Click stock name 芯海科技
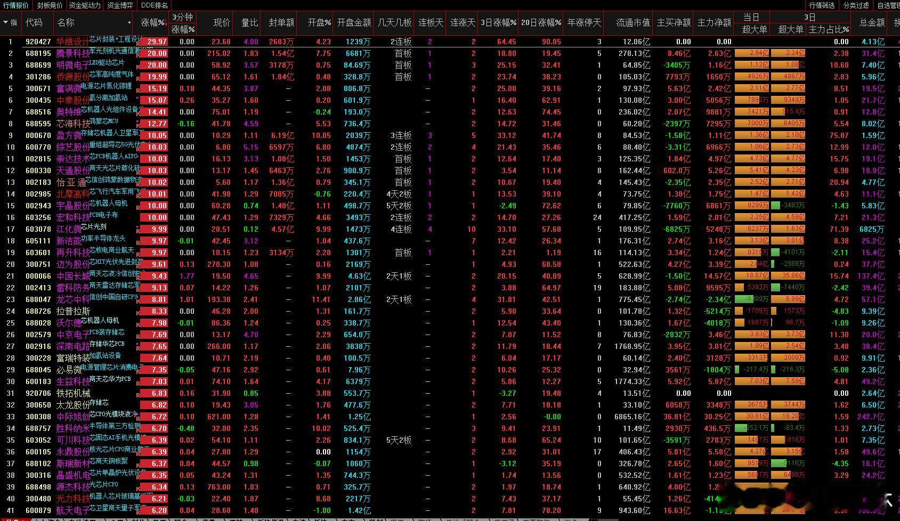Screen dimensions: 900x521 73,124
